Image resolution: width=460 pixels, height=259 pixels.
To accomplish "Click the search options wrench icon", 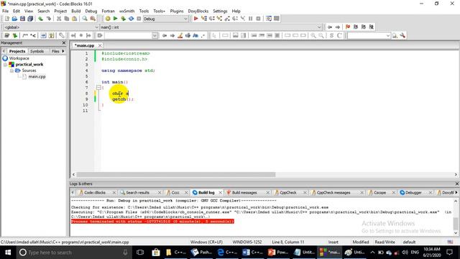I will pyautogui.click(x=402, y=35).
